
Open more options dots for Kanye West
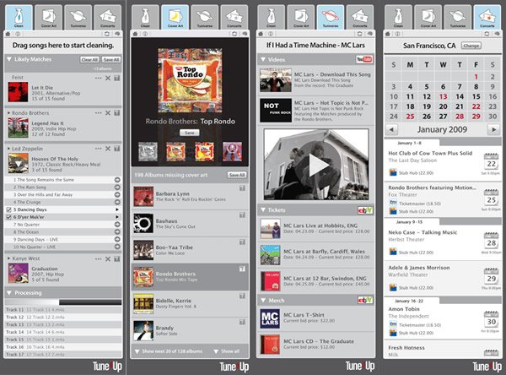(98, 258)
